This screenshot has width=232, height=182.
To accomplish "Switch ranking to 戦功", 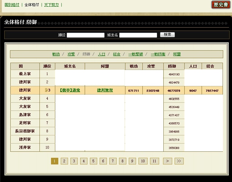I will tap(56, 54).
